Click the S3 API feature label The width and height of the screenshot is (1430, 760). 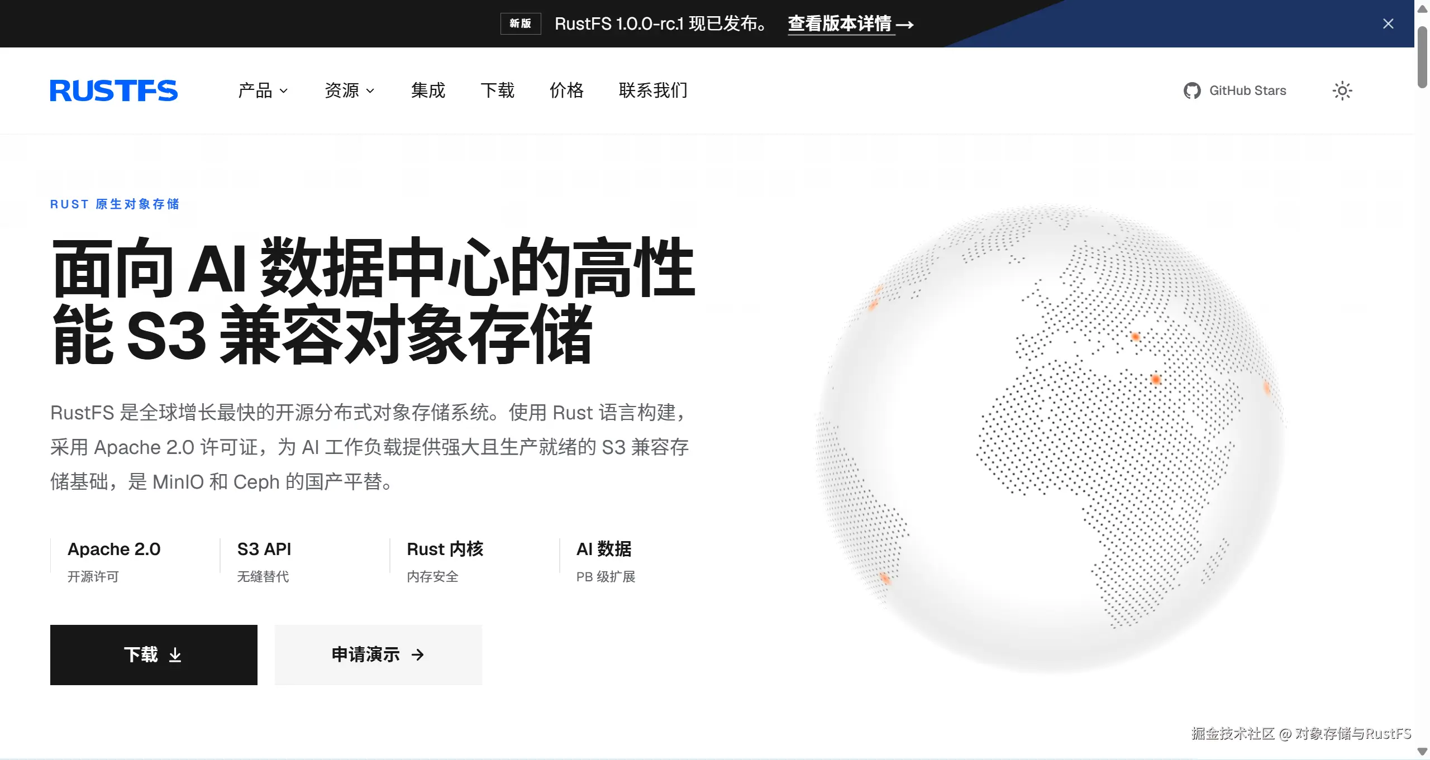tap(264, 549)
